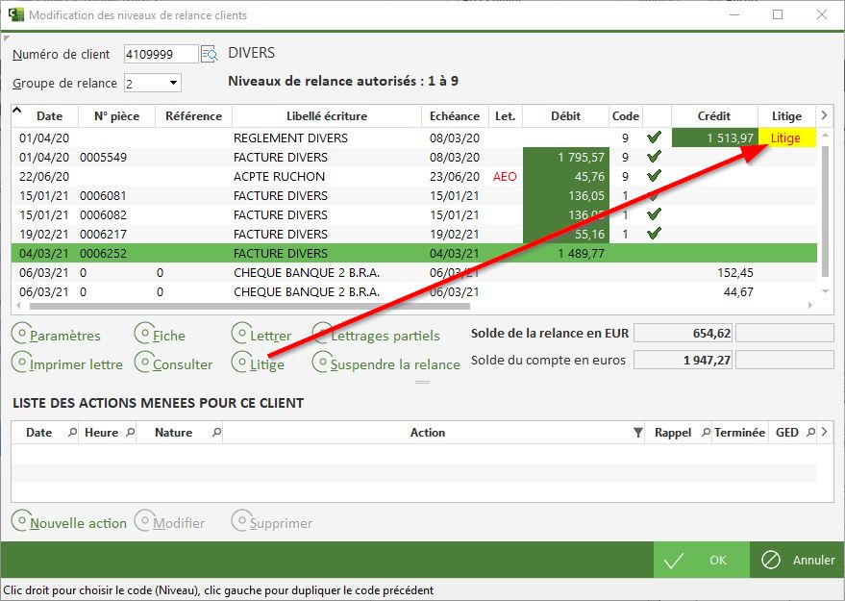Sort entries by Echéance column header
The height and width of the screenshot is (601, 845).
pos(454,116)
